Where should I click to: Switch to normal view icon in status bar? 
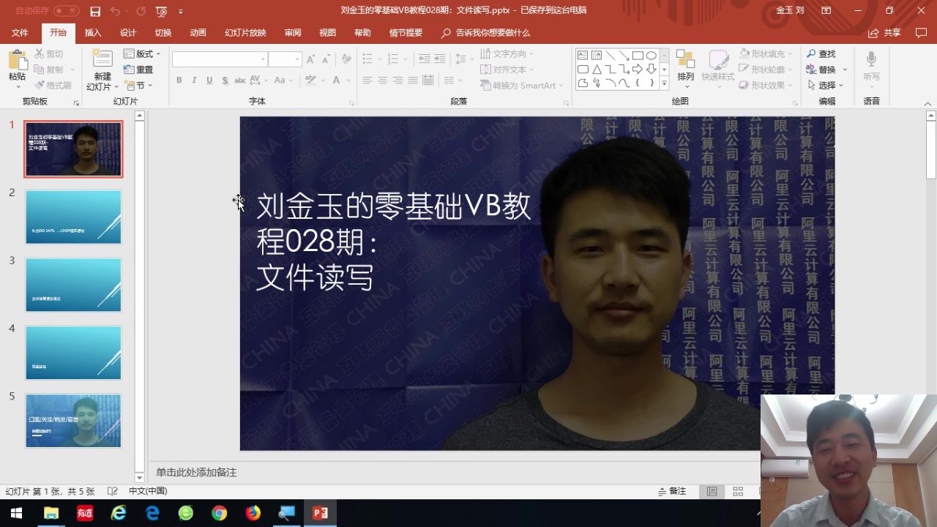coord(712,491)
